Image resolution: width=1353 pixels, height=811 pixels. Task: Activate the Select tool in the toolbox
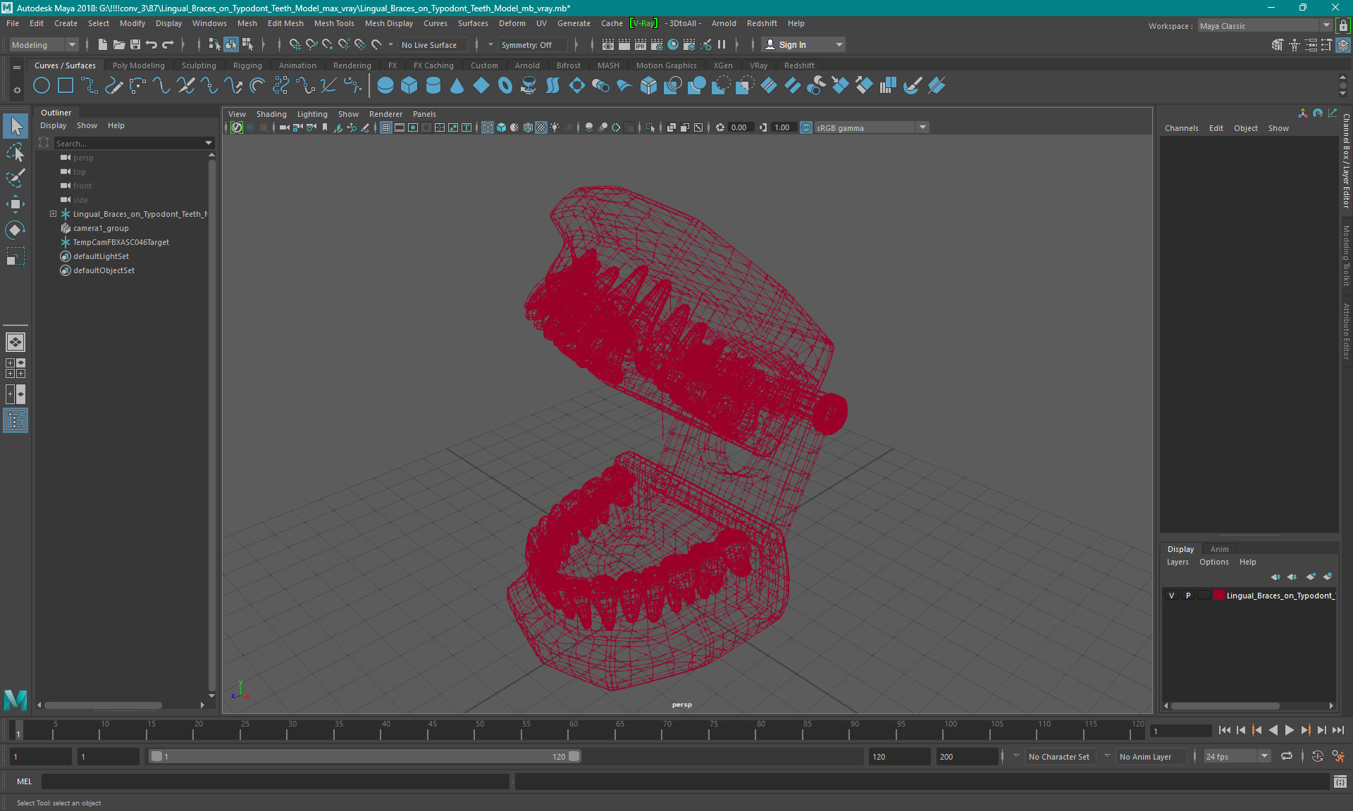point(16,126)
